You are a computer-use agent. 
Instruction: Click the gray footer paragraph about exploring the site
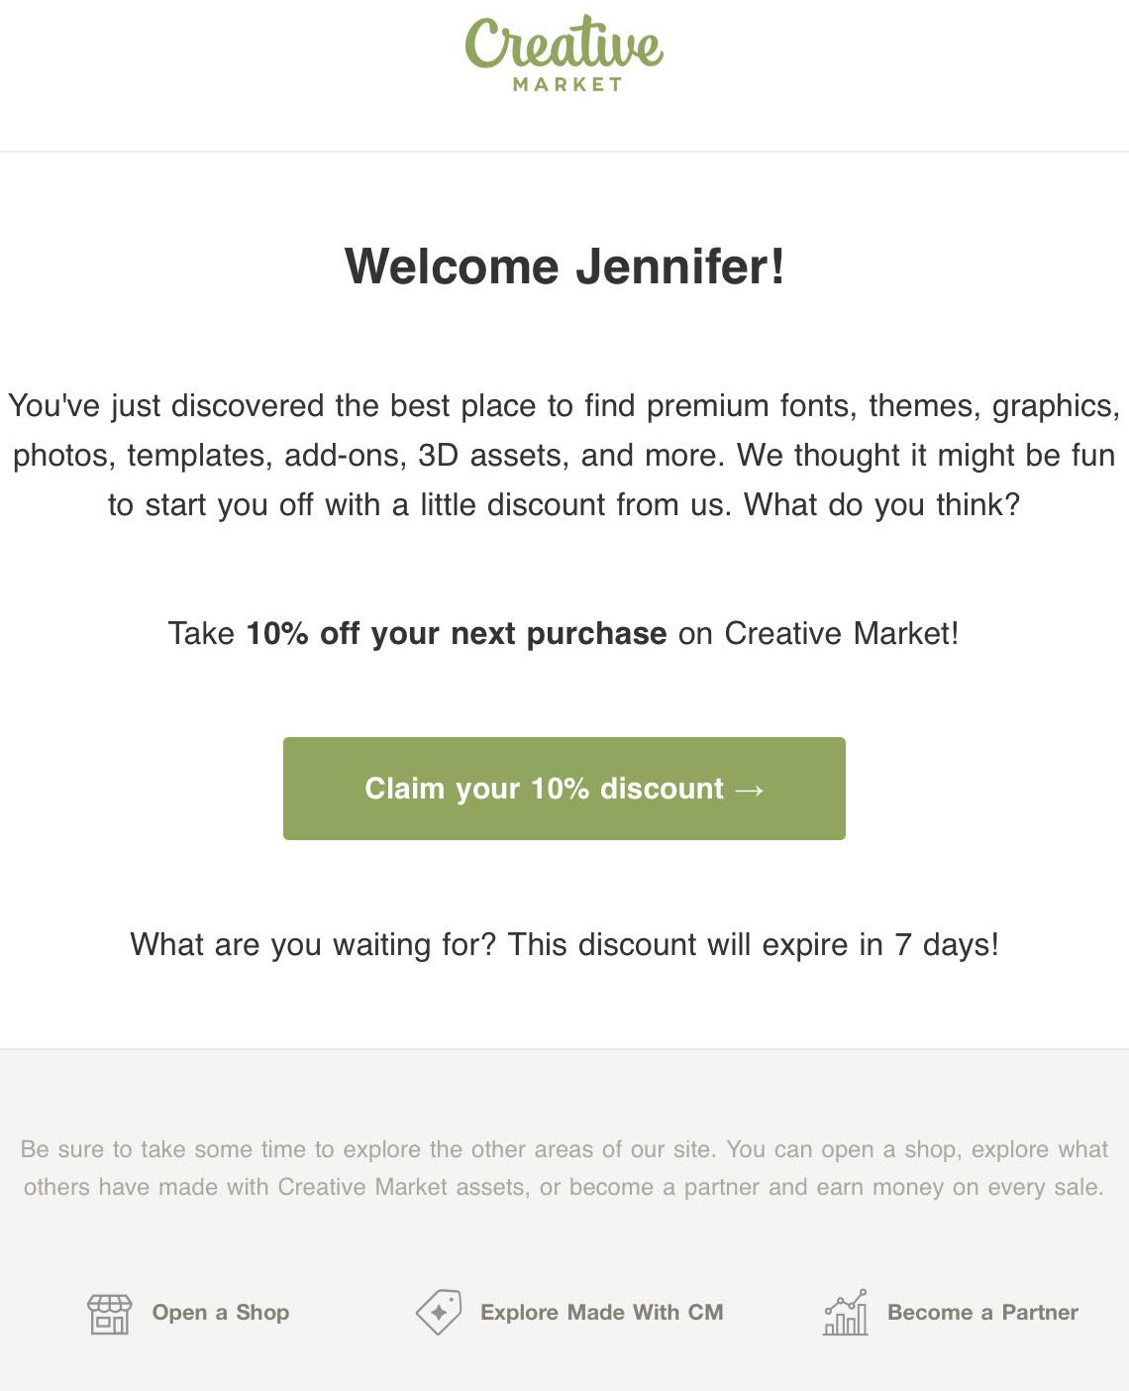564,1167
